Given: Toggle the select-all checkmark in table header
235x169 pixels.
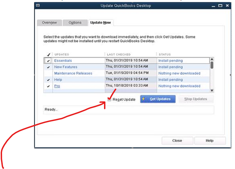Looking at the screenshot, I should point(48,54).
